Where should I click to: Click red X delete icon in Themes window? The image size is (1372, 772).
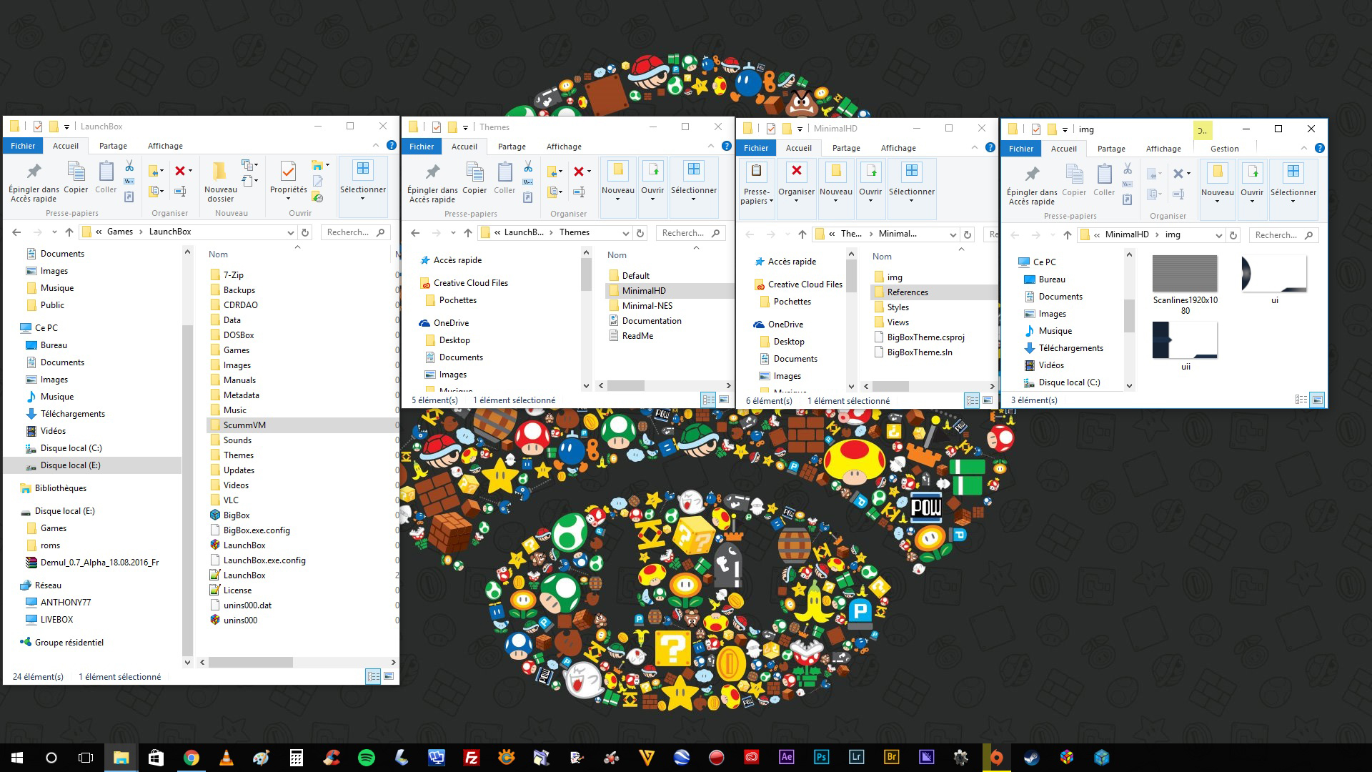click(x=579, y=171)
